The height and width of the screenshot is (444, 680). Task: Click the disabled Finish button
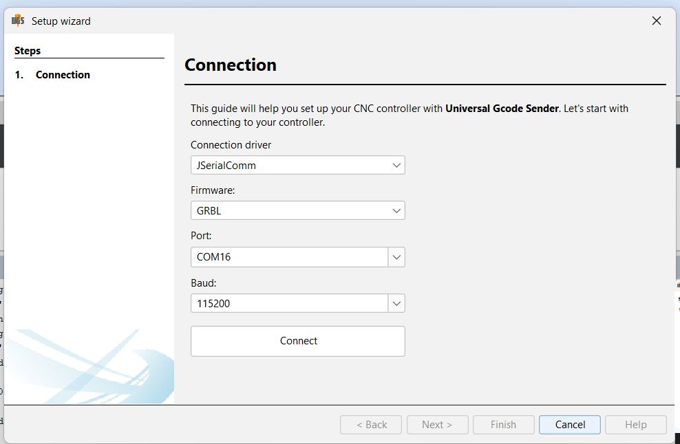click(504, 425)
